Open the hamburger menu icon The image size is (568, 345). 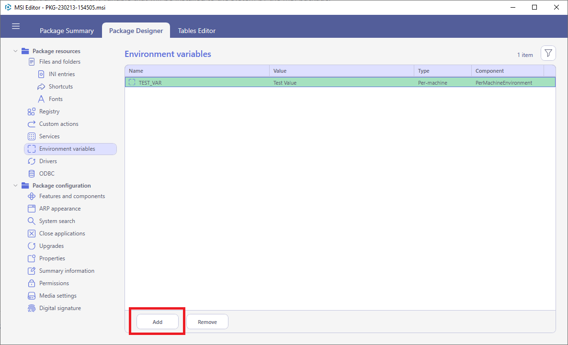[16, 26]
